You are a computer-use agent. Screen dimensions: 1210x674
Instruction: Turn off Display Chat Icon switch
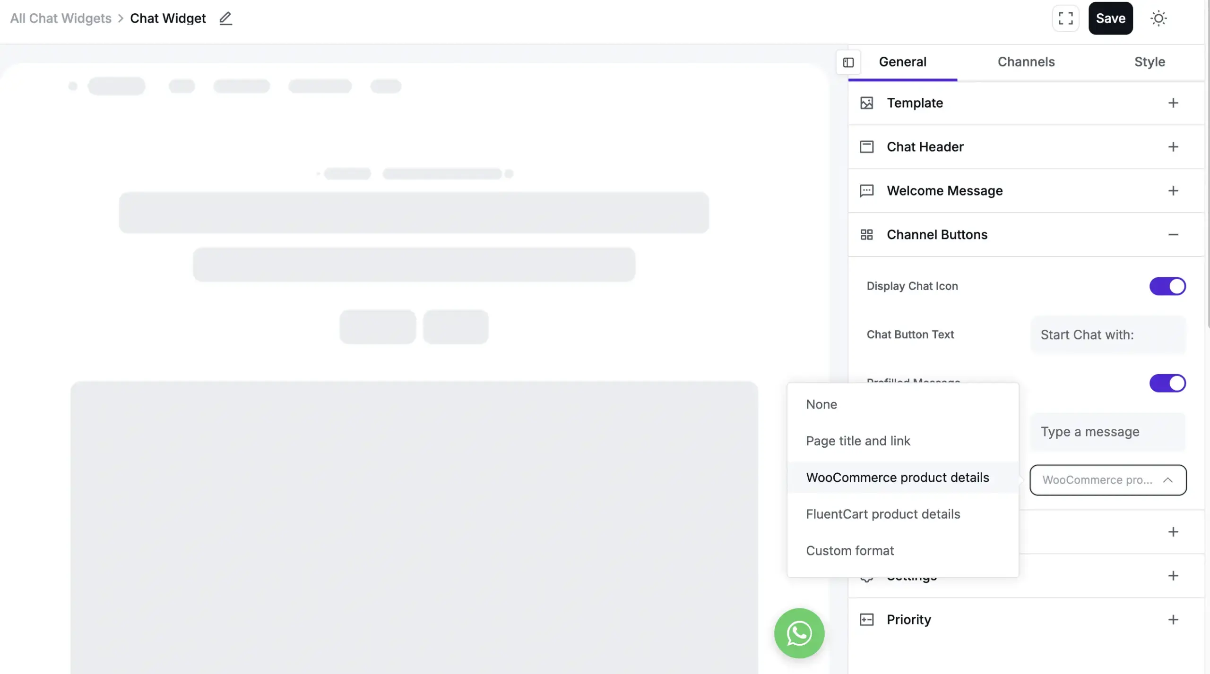1167,286
